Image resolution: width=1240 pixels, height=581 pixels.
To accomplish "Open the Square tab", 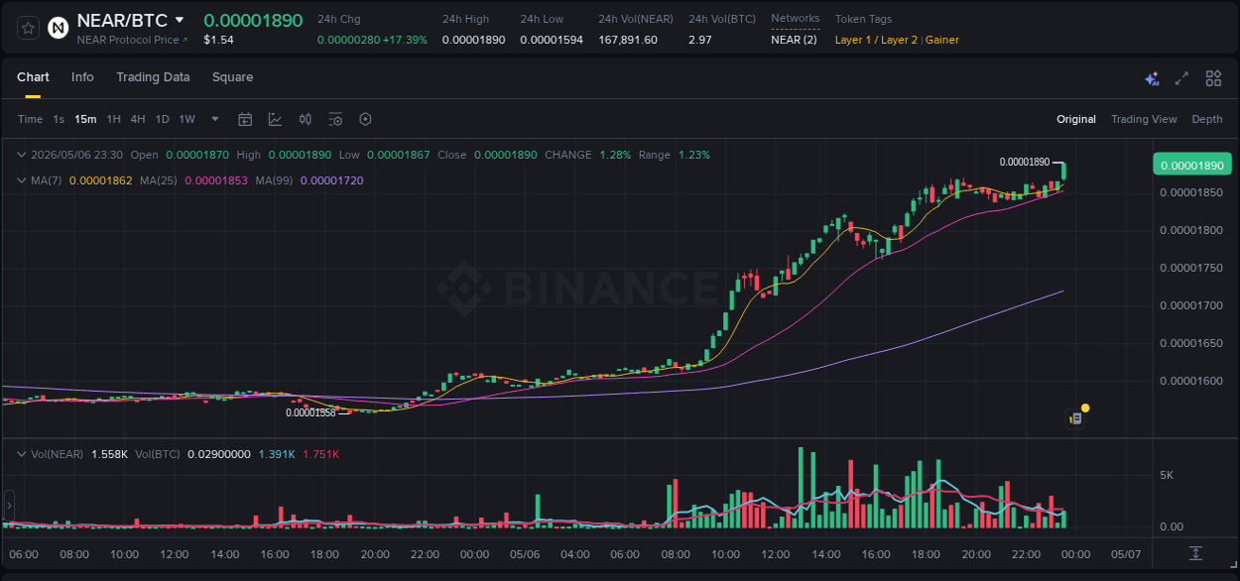I will pos(232,77).
